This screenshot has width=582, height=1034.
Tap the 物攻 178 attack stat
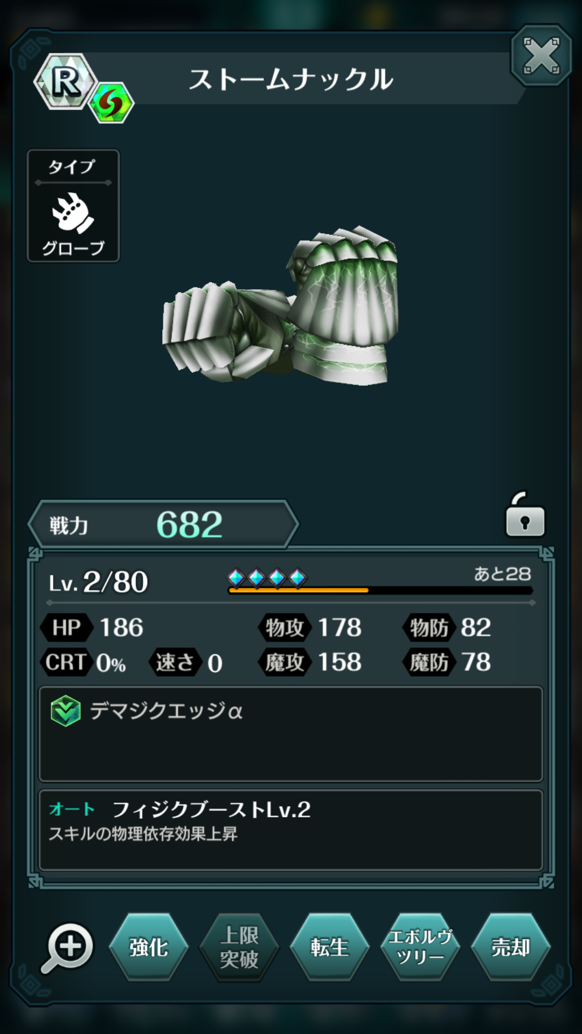point(310,628)
